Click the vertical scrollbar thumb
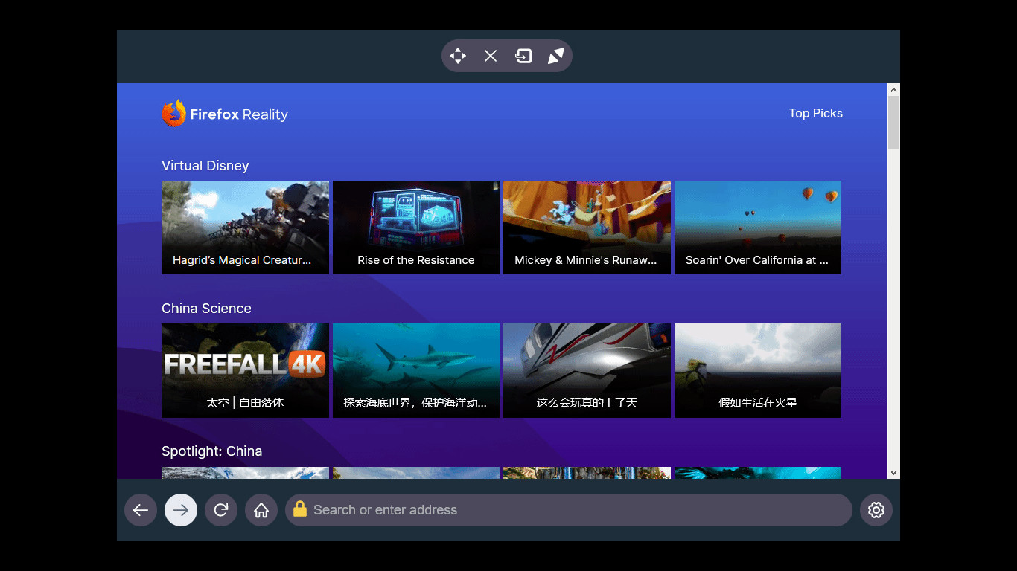The height and width of the screenshot is (571, 1017). pos(894,123)
